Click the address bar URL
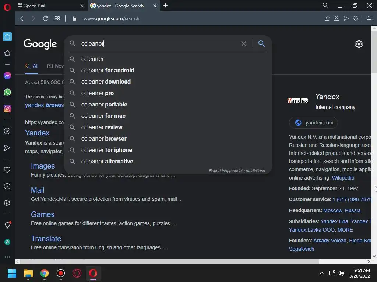This screenshot has width=377, height=282. [111, 18]
